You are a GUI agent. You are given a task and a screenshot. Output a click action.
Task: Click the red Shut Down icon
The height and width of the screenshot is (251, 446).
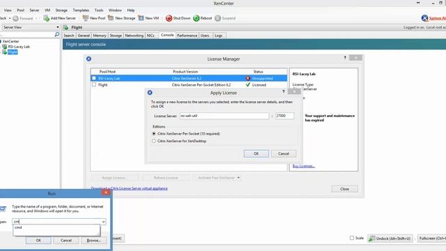[169, 18]
